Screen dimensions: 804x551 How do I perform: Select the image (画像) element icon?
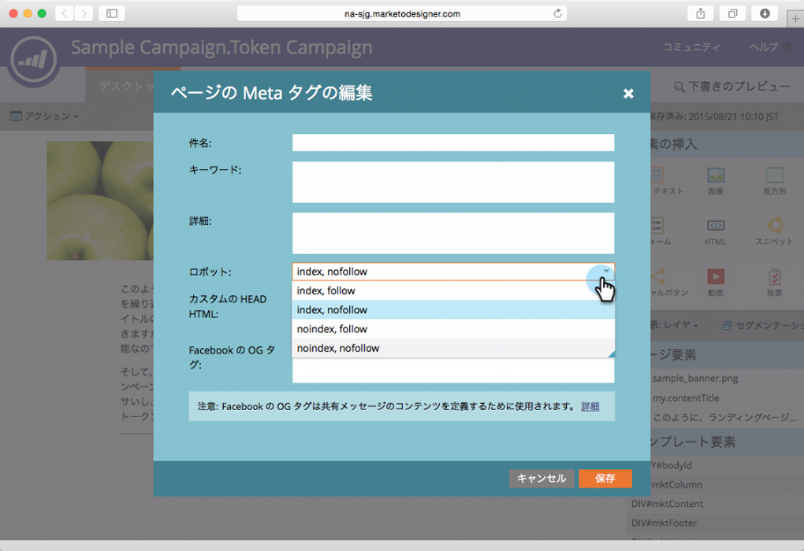tap(715, 176)
